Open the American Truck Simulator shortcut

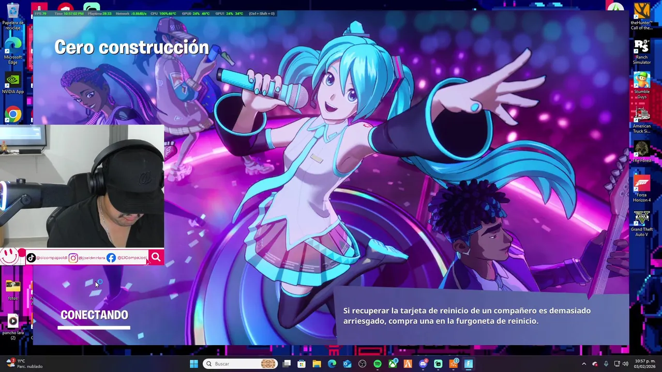(x=641, y=120)
